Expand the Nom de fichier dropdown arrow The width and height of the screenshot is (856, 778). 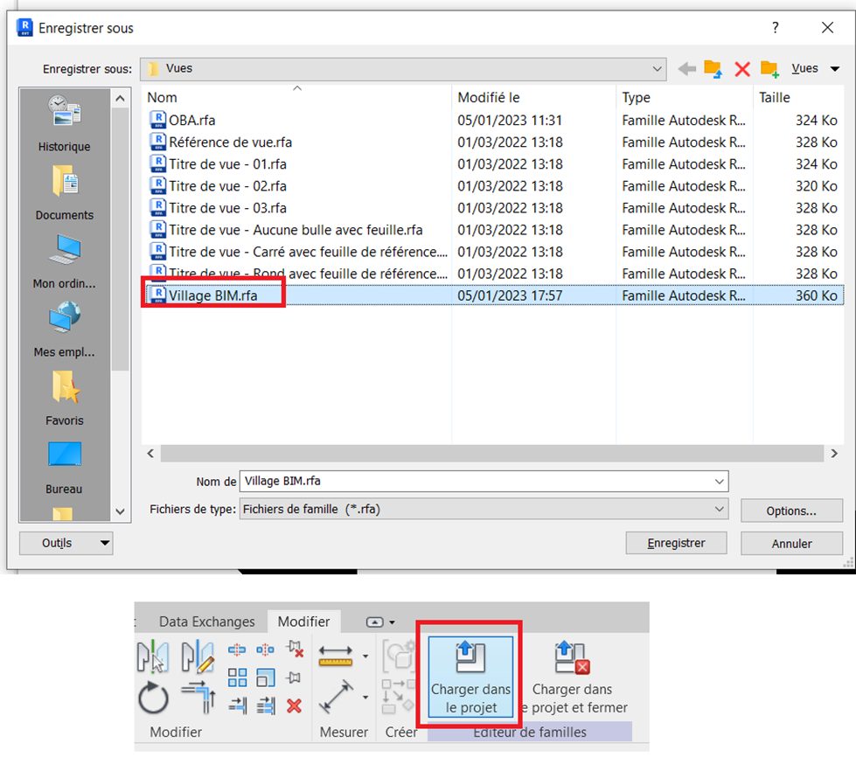720,482
